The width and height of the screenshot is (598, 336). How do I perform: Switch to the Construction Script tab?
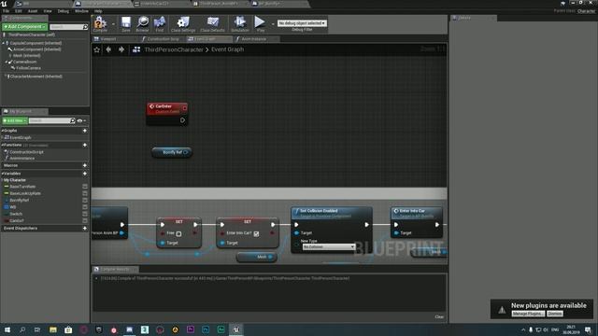pyautogui.click(x=164, y=39)
